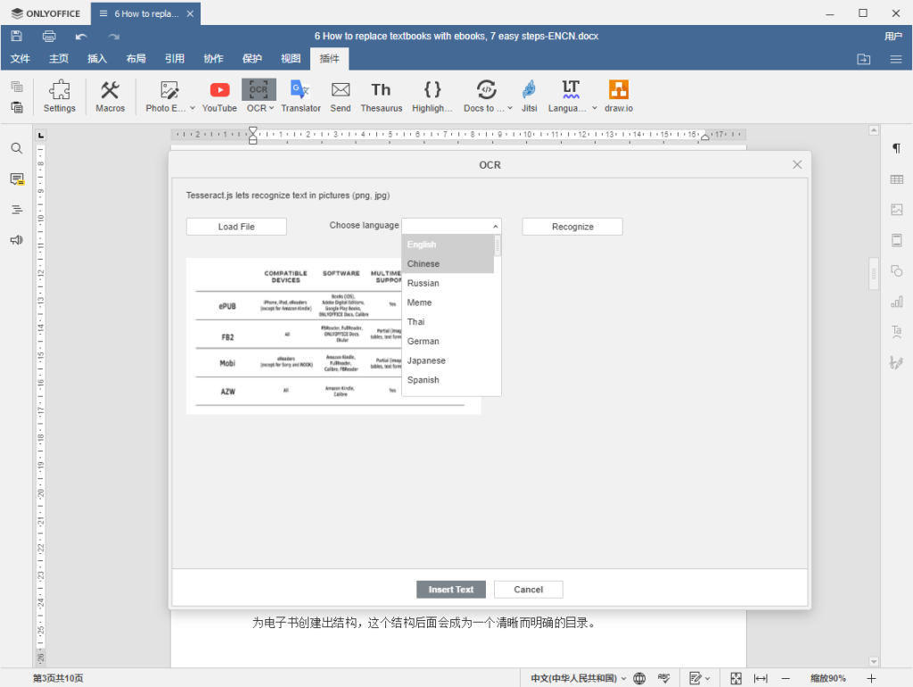Click the zoom in plus button
Viewport: 913px width, 687px height.
click(871, 678)
